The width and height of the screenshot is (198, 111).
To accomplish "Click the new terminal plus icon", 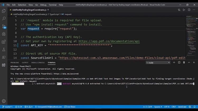I will (174, 62).
